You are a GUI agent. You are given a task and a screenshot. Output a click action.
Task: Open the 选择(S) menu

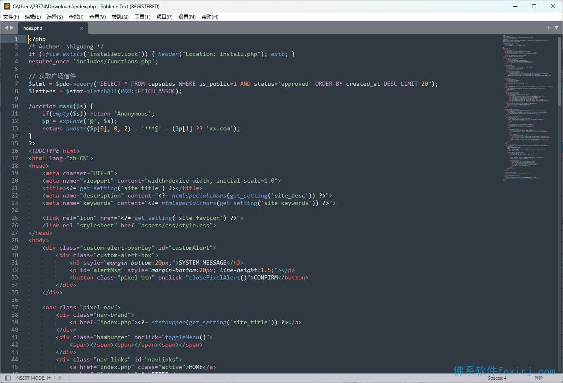point(55,17)
